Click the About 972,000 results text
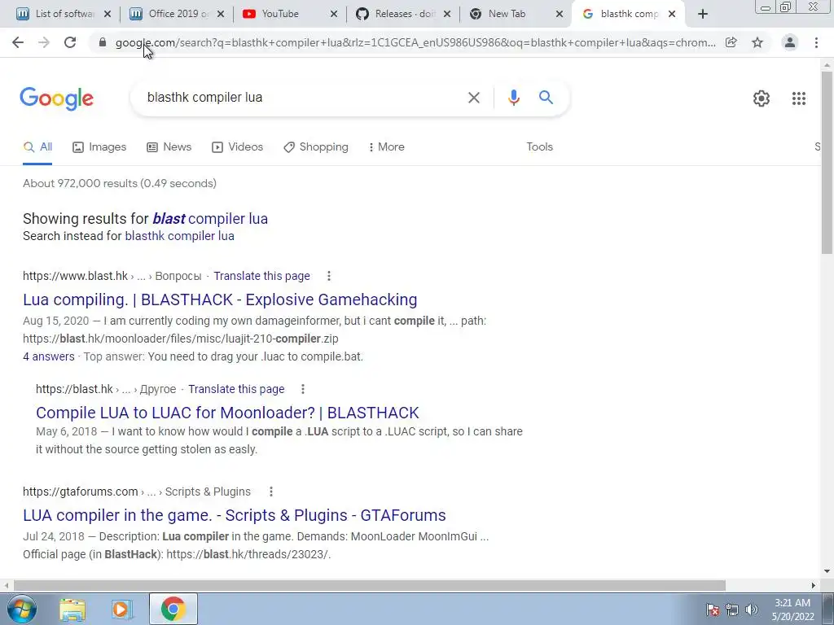 pos(120,183)
